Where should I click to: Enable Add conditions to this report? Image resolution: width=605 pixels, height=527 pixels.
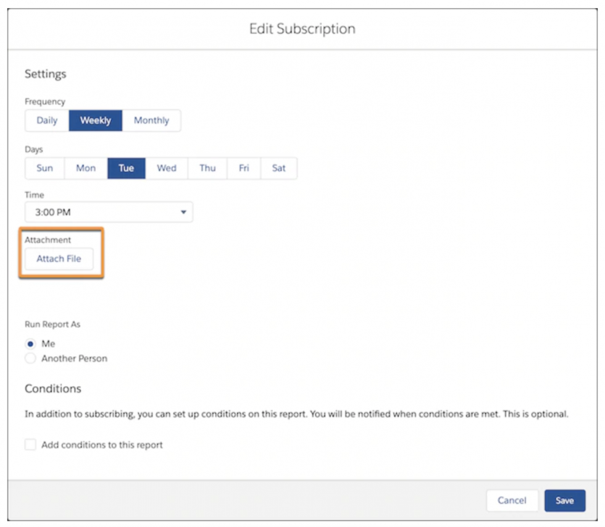click(30, 444)
